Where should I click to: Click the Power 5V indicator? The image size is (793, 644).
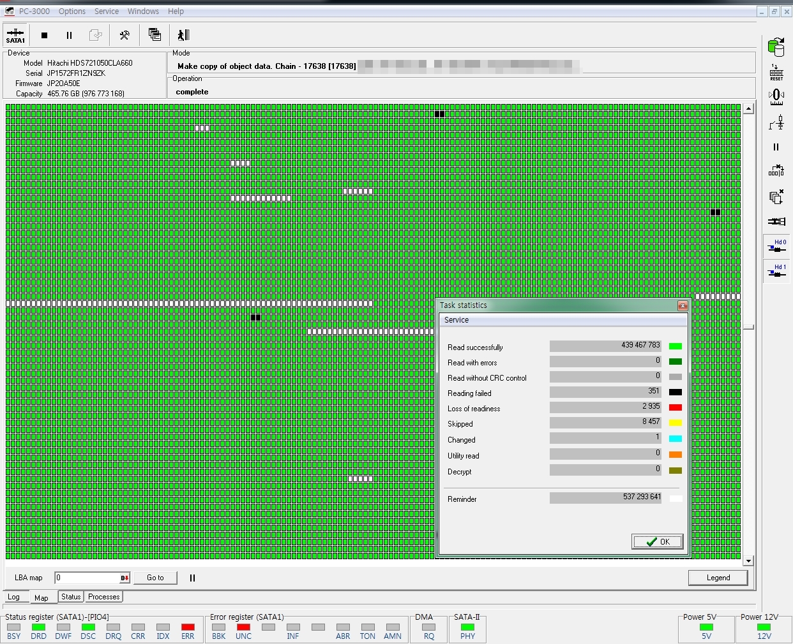pyautogui.click(x=706, y=627)
